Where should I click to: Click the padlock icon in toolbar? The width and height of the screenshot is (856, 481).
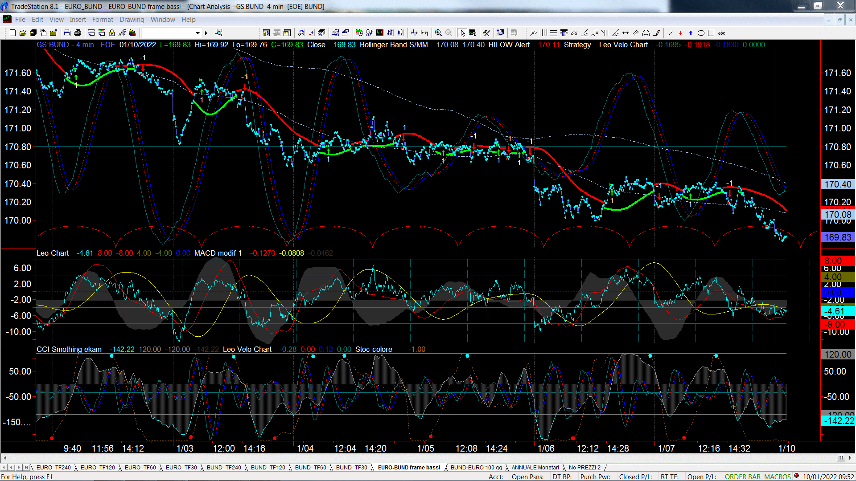112,33
